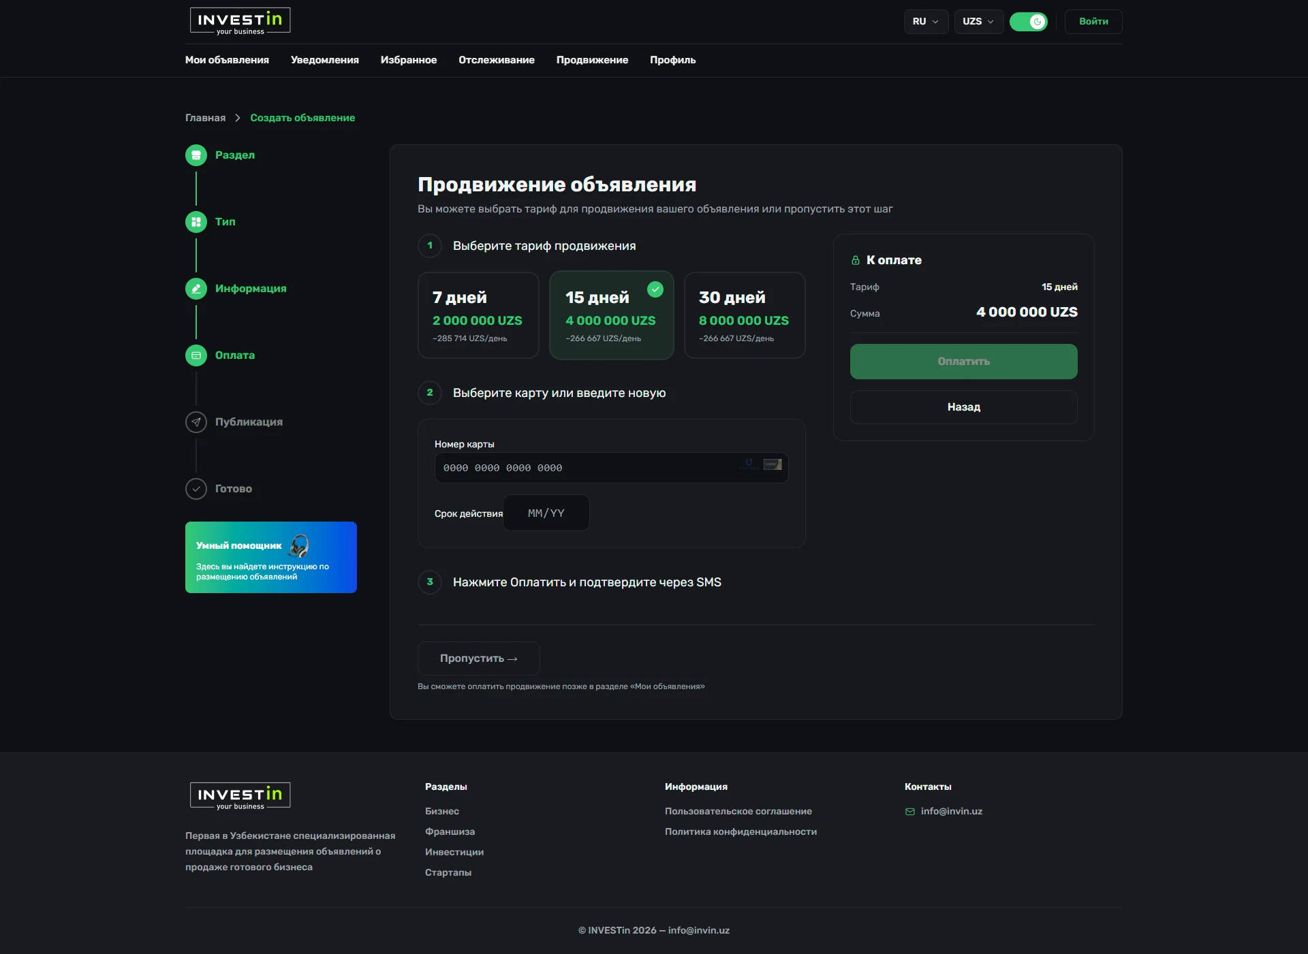Open Инвестиции footer link
Viewport: 1308px width, 954px height.
click(x=454, y=853)
